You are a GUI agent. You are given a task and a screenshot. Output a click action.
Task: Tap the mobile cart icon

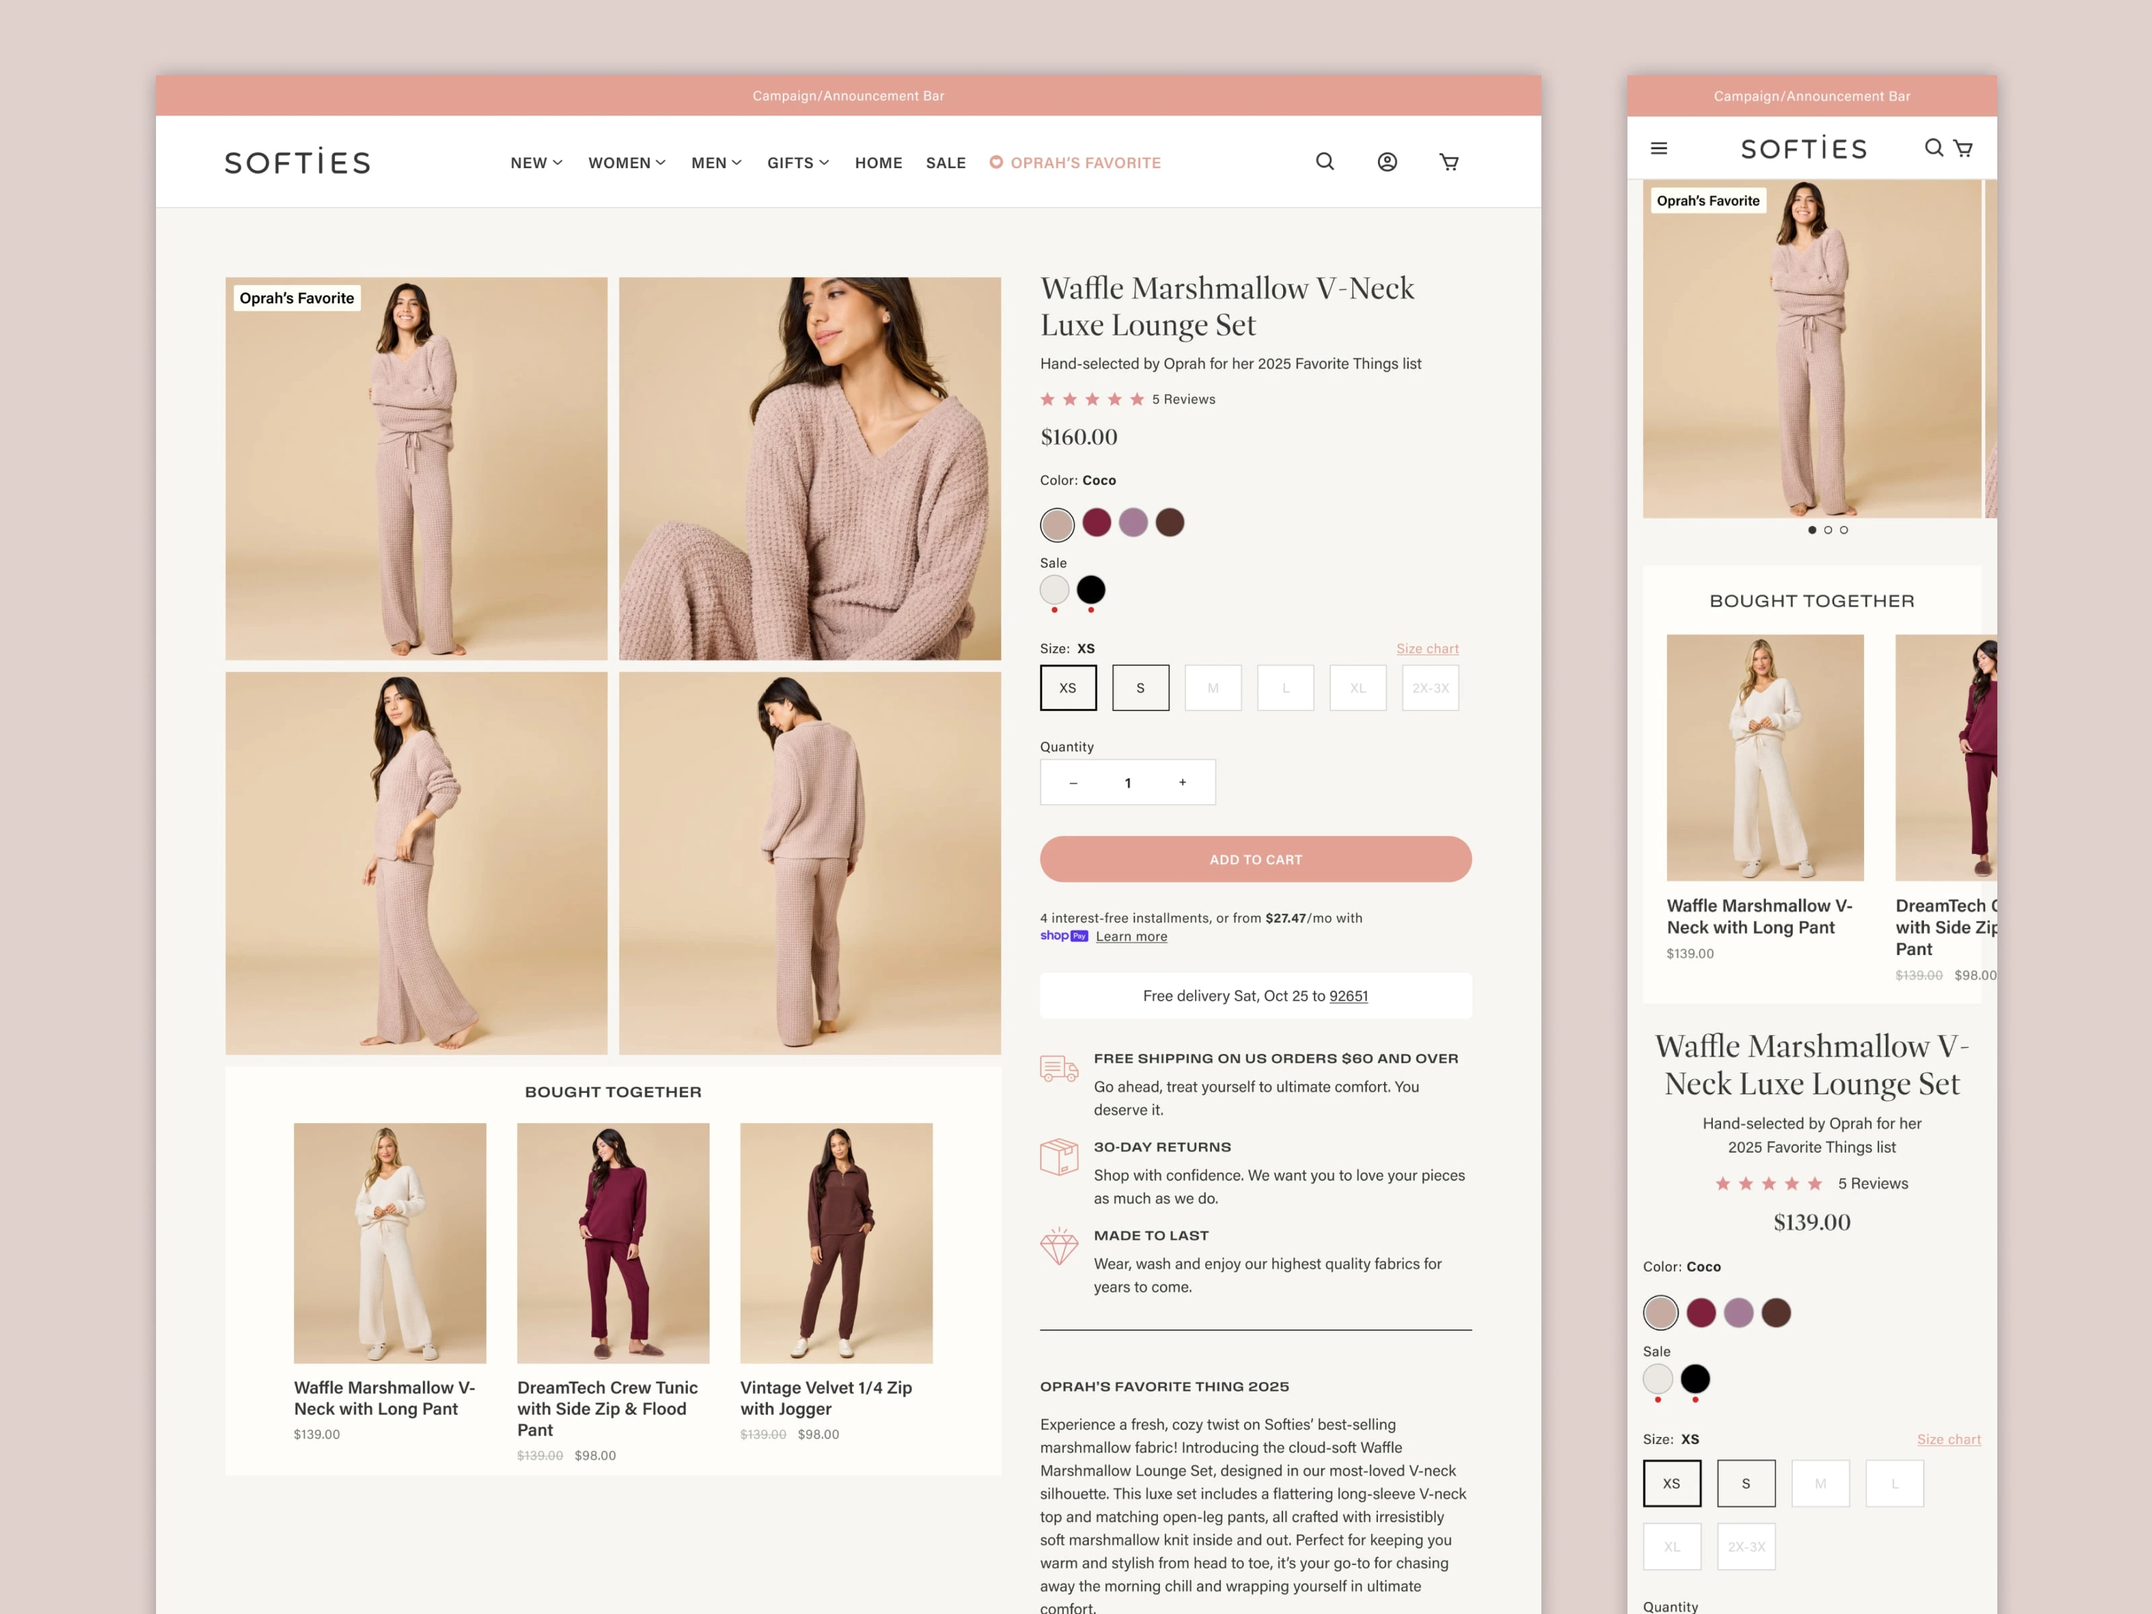tap(1963, 148)
